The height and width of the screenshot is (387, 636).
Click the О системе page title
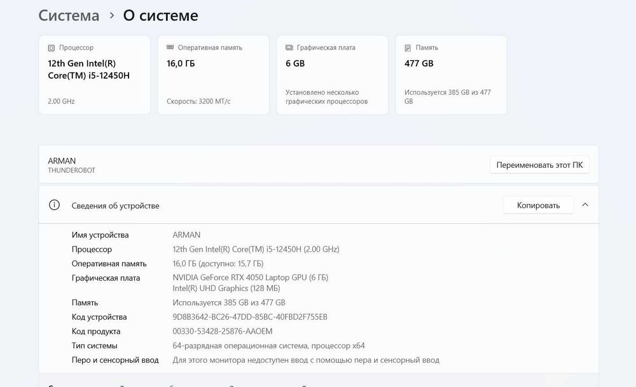pyautogui.click(x=161, y=16)
